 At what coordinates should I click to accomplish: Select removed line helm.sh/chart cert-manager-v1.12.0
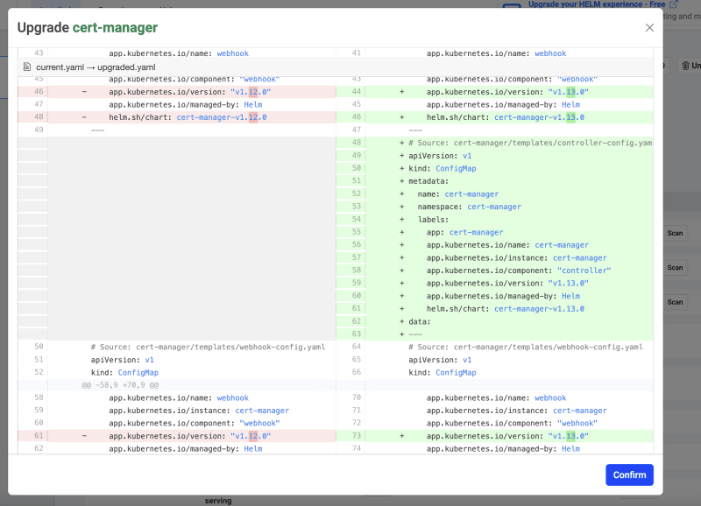[177, 117]
